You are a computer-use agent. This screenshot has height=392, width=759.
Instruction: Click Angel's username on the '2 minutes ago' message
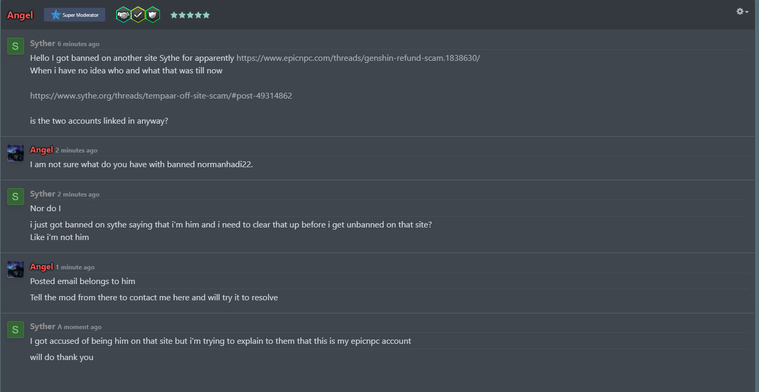[41, 150]
